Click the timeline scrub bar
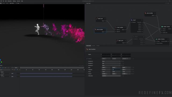Viewport: 172px width, 97px height. coord(52,68)
